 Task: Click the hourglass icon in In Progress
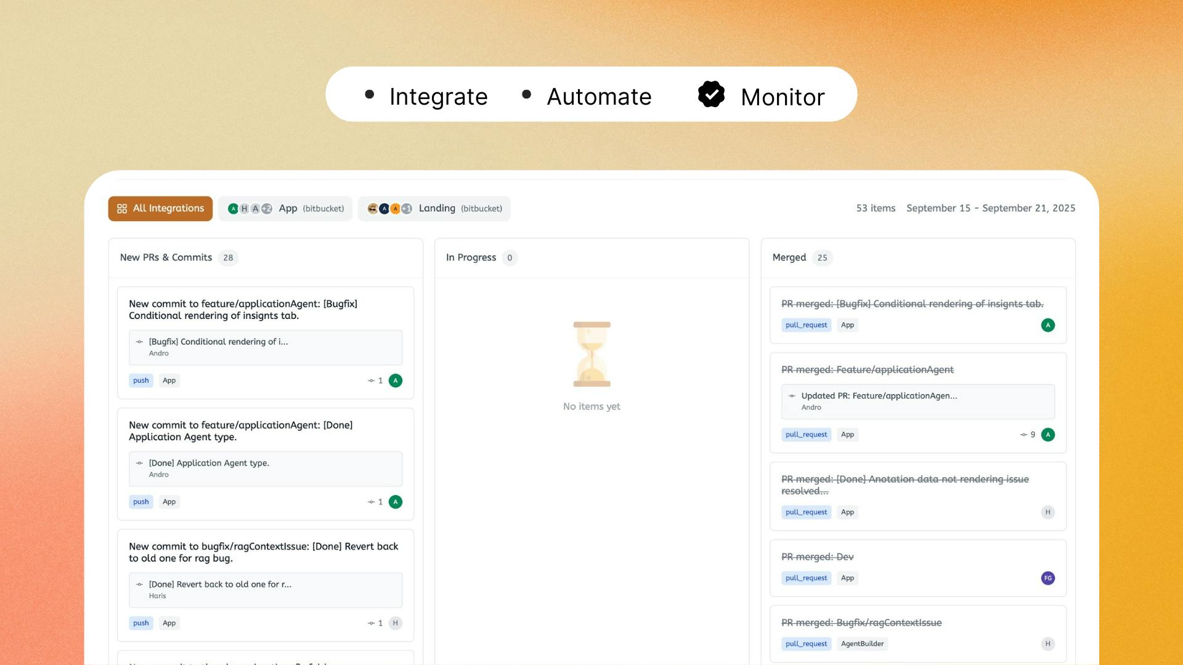pos(591,354)
